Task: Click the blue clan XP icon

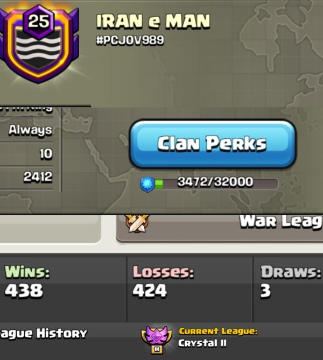Action: [x=148, y=184]
